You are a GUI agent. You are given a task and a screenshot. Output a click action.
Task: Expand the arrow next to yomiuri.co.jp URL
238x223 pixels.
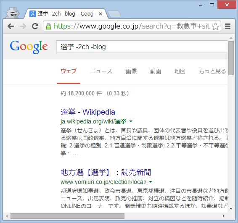151,182
